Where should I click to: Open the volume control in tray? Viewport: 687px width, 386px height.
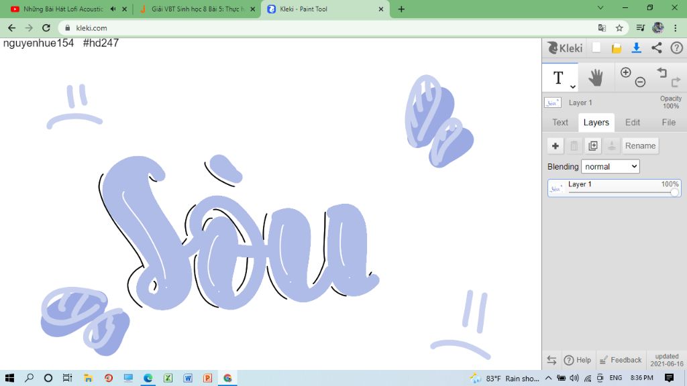click(x=574, y=378)
